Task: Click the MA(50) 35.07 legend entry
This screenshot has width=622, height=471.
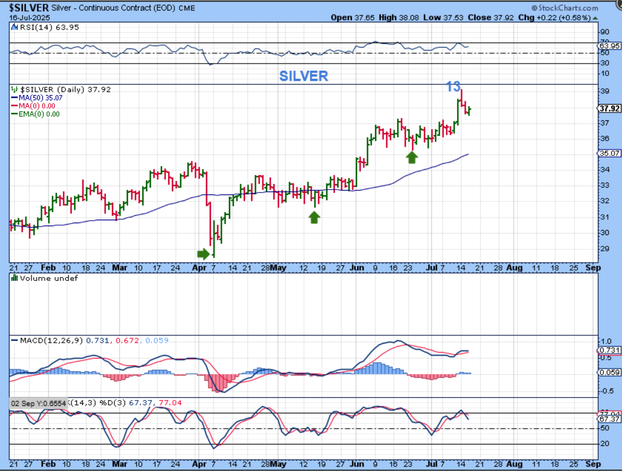Action: click(x=40, y=98)
